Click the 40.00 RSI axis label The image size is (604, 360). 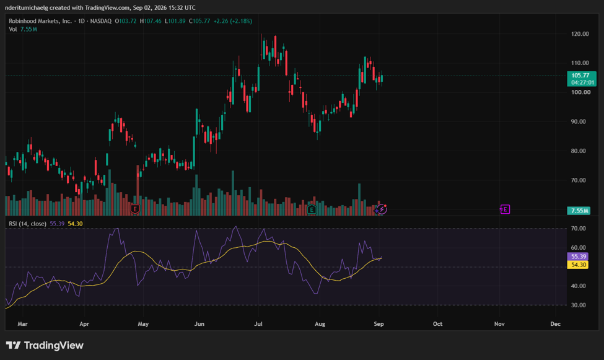578,286
